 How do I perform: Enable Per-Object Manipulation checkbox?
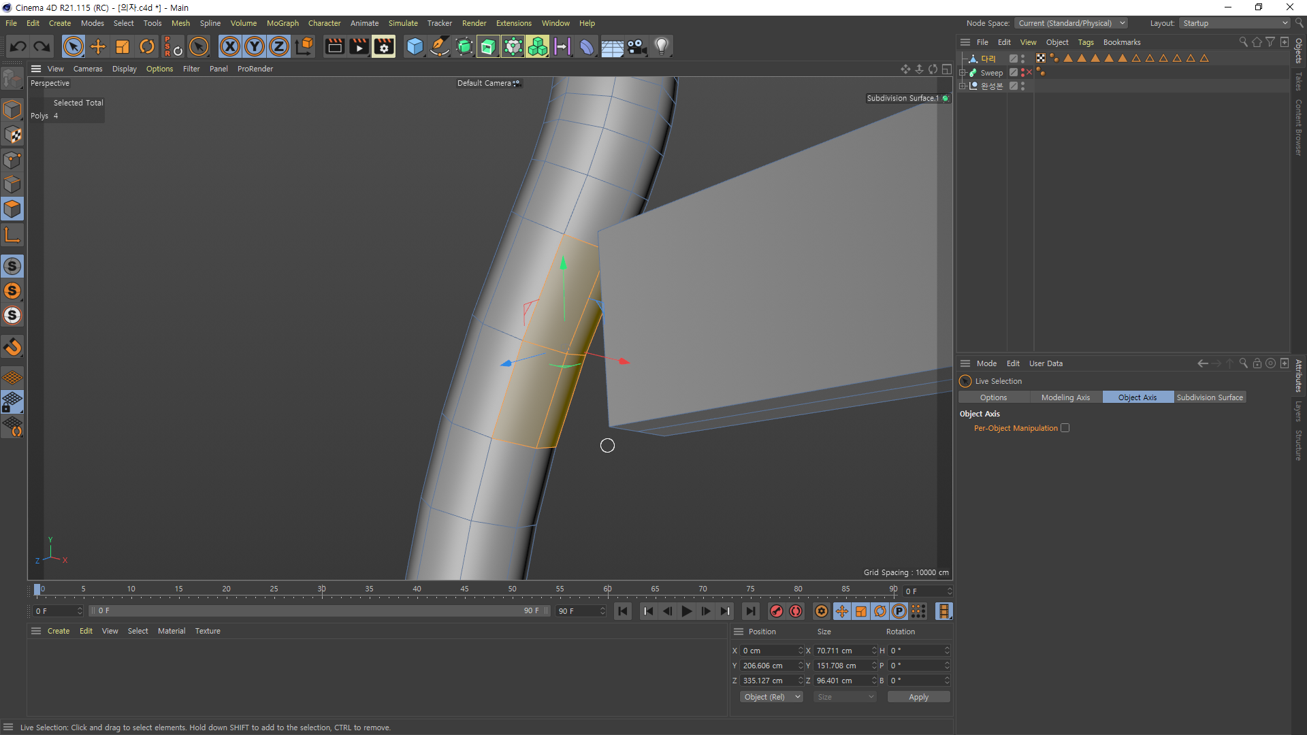click(1065, 428)
